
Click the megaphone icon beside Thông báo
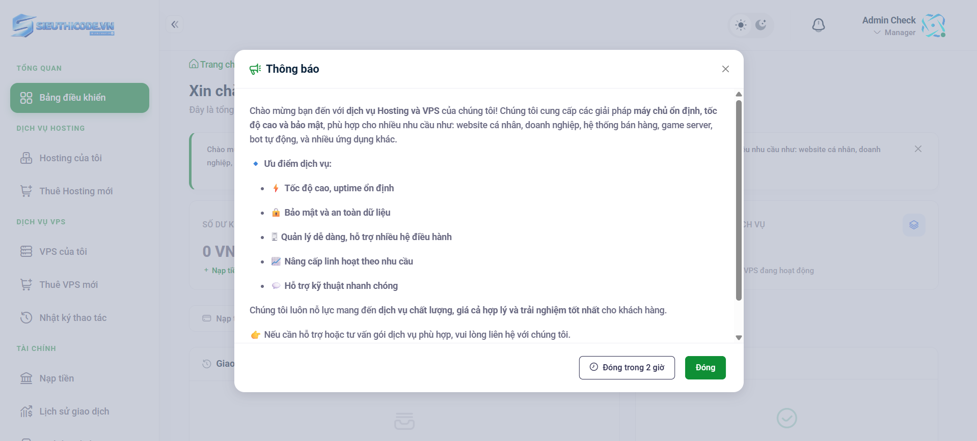255,69
